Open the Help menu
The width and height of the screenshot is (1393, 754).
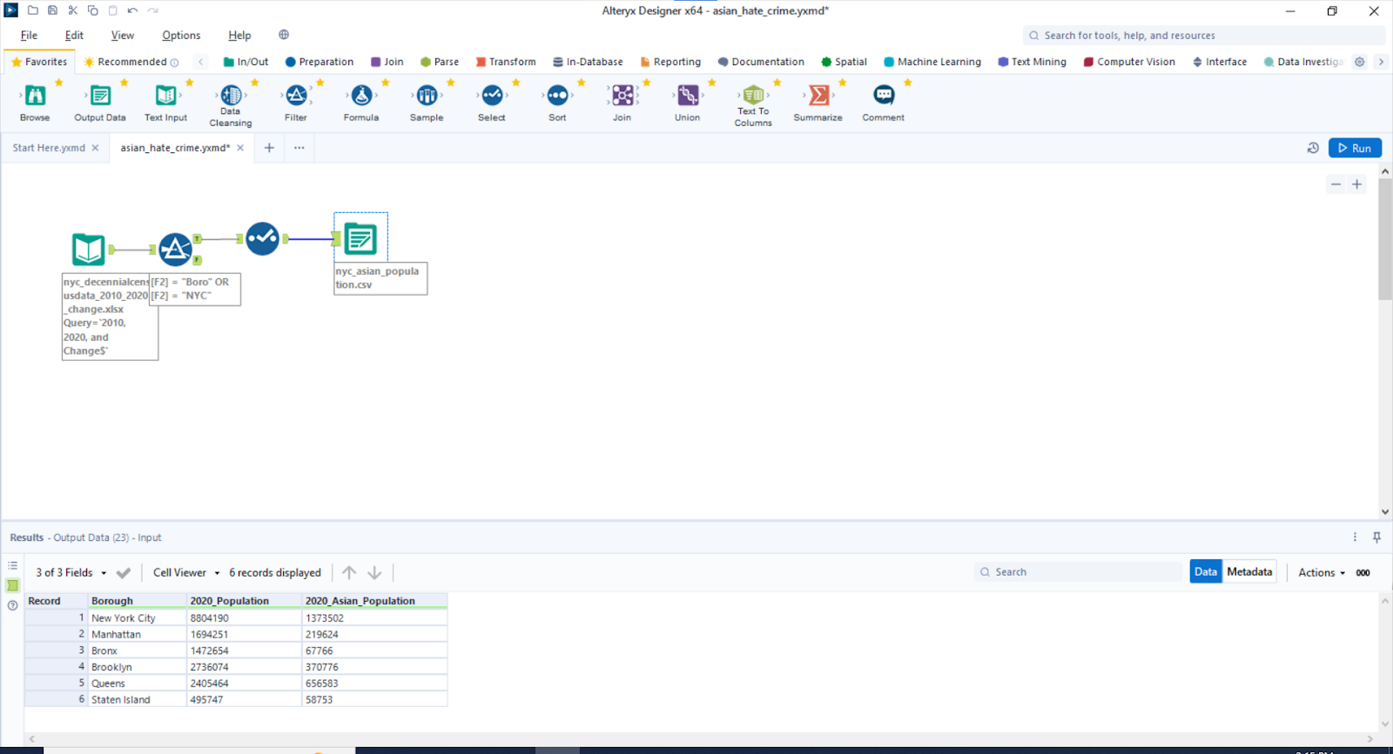coord(239,36)
